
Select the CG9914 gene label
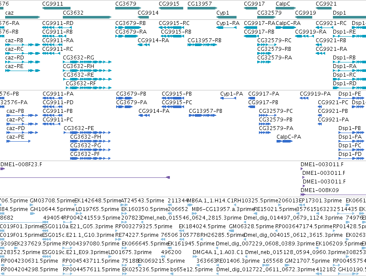tap(148, 12)
